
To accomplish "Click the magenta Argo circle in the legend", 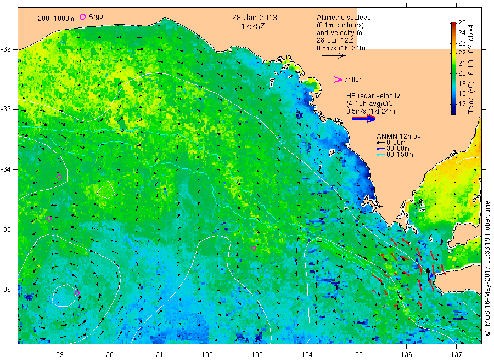I will [82, 16].
